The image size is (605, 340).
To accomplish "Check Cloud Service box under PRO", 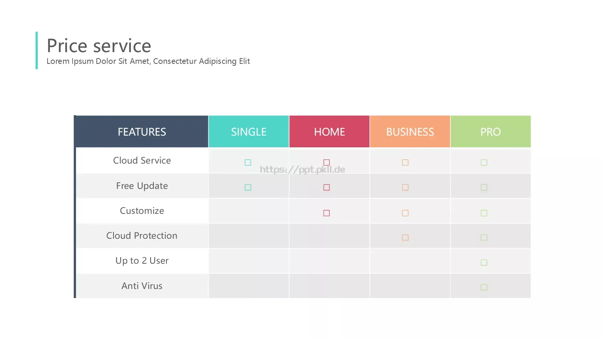I will pos(484,162).
